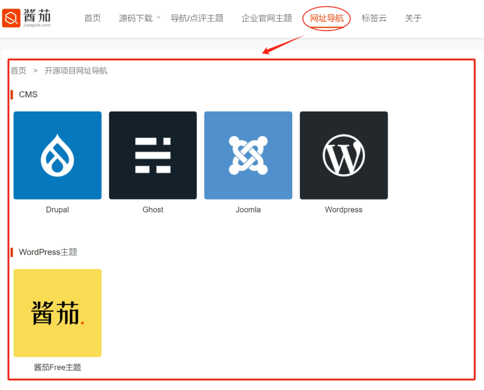Open the Drupal logo tile
484x390 pixels.
[x=57, y=155]
